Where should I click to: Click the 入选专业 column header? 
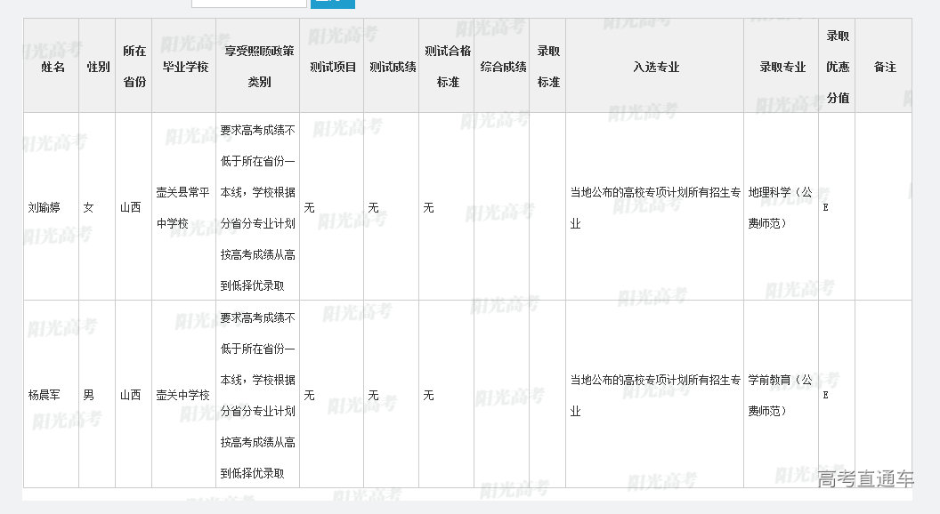655,67
